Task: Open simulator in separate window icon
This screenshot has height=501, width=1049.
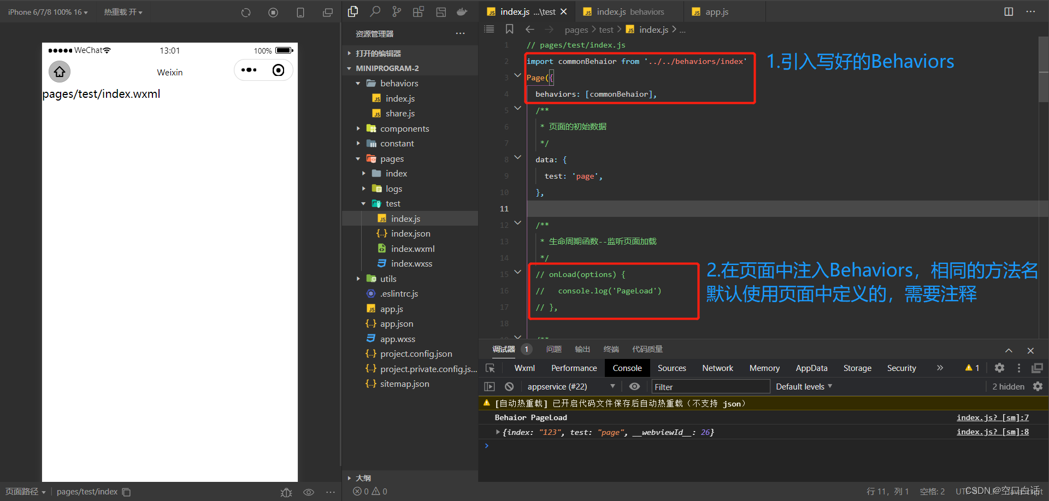Action: pos(328,12)
